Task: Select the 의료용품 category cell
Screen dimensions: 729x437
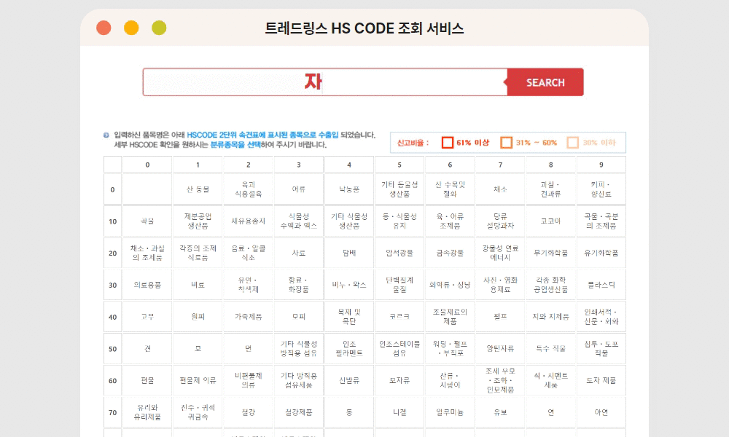Action: click(147, 285)
